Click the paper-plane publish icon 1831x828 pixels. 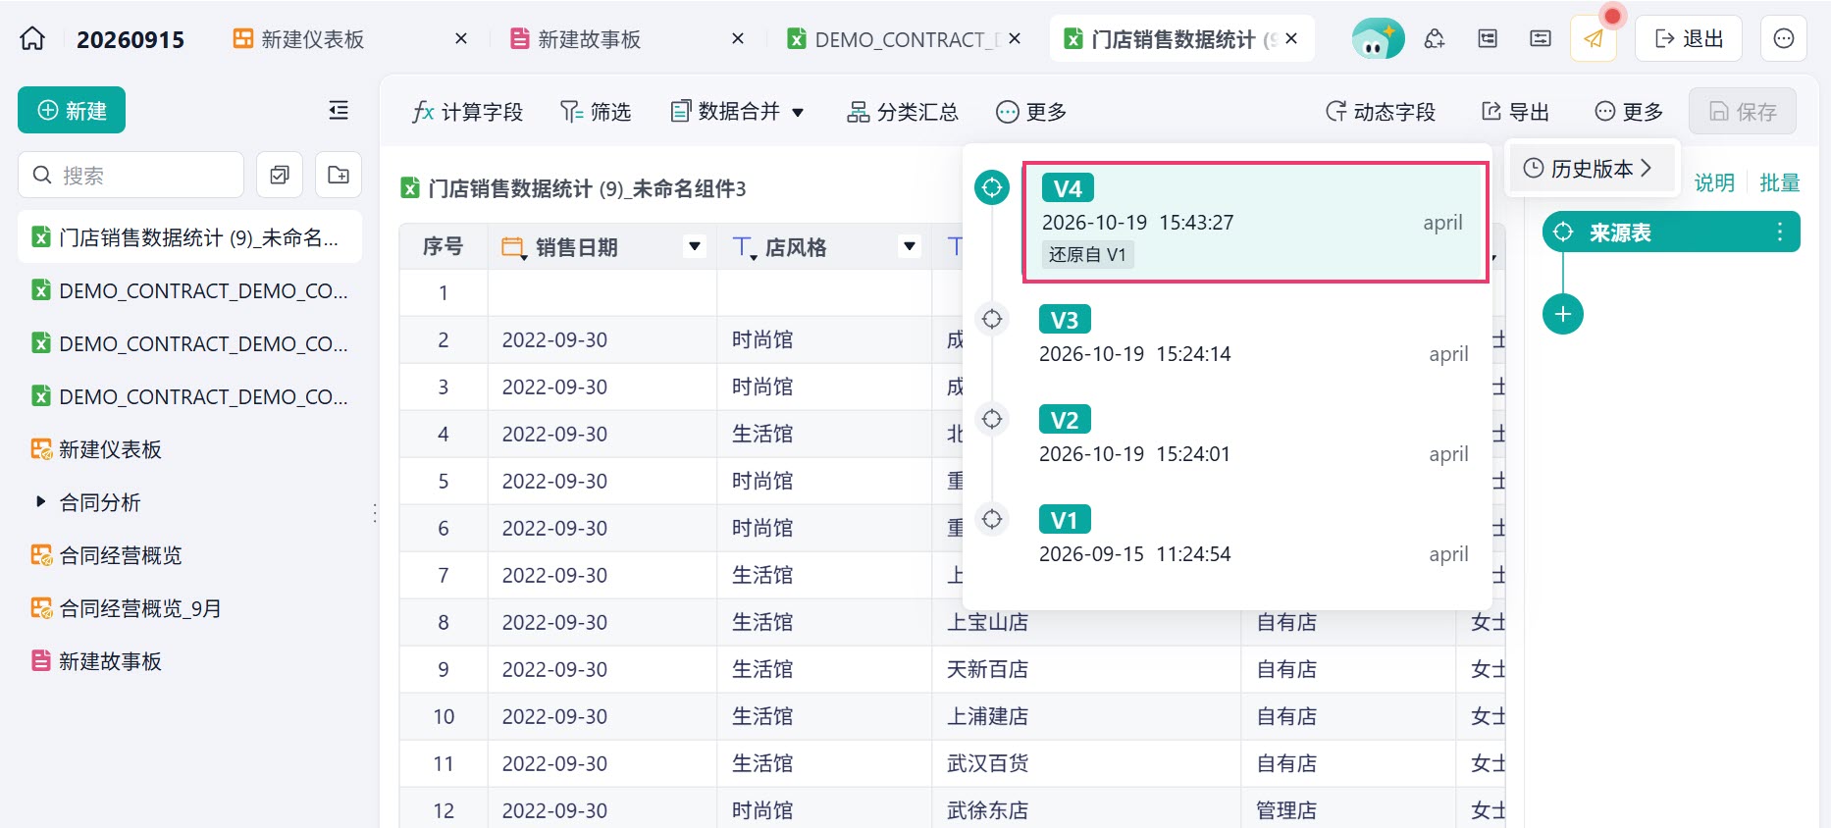click(1593, 39)
